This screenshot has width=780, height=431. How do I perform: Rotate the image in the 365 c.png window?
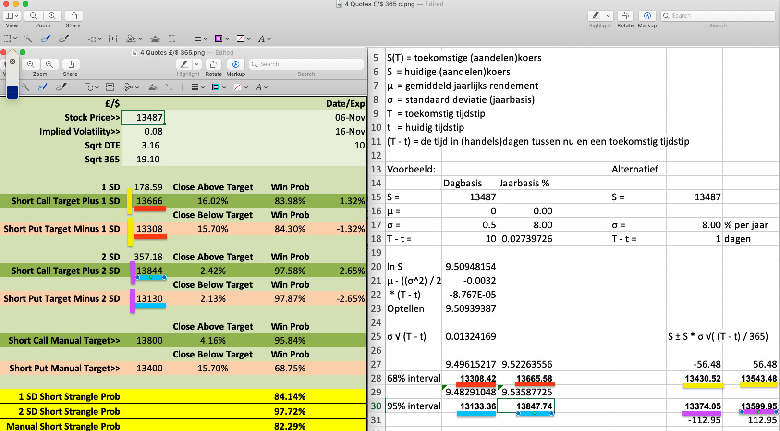tap(625, 16)
